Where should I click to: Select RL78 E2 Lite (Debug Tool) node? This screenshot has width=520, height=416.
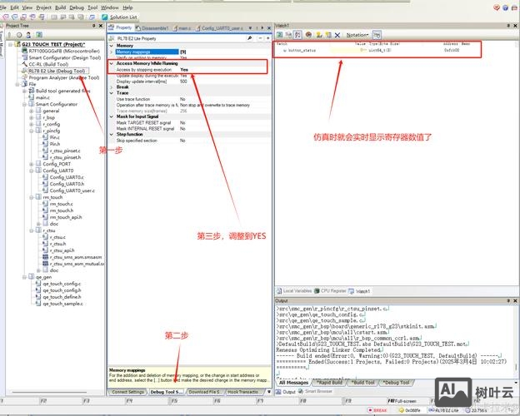point(56,71)
